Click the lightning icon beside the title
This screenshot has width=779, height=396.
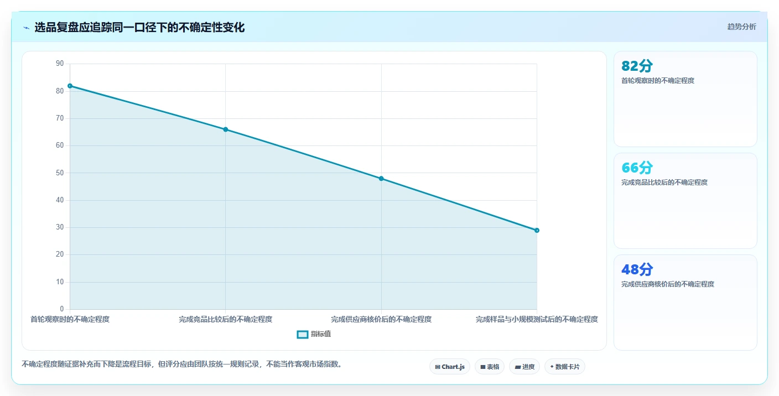coord(27,28)
